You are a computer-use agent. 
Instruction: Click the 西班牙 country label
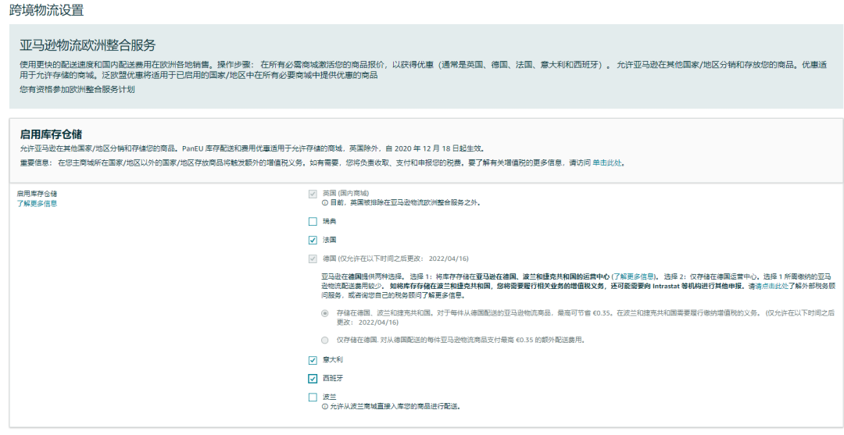tap(333, 379)
